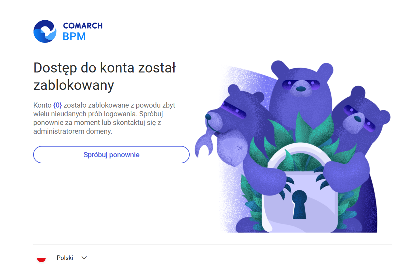Click the Polish flag icon
The image size is (418, 268).
click(x=41, y=258)
